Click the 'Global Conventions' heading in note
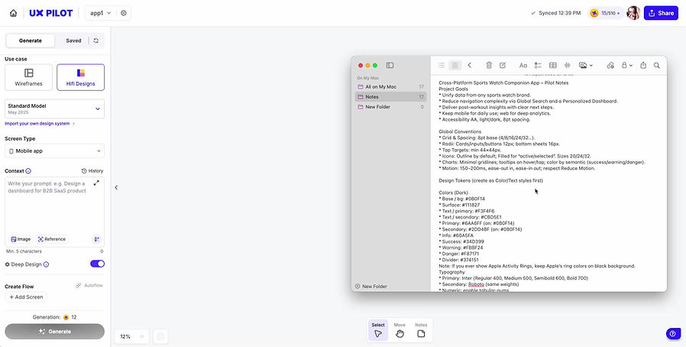 coord(460,131)
